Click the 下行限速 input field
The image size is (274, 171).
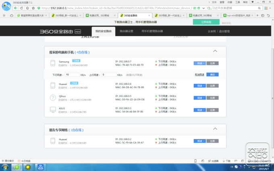tap(72, 75)
